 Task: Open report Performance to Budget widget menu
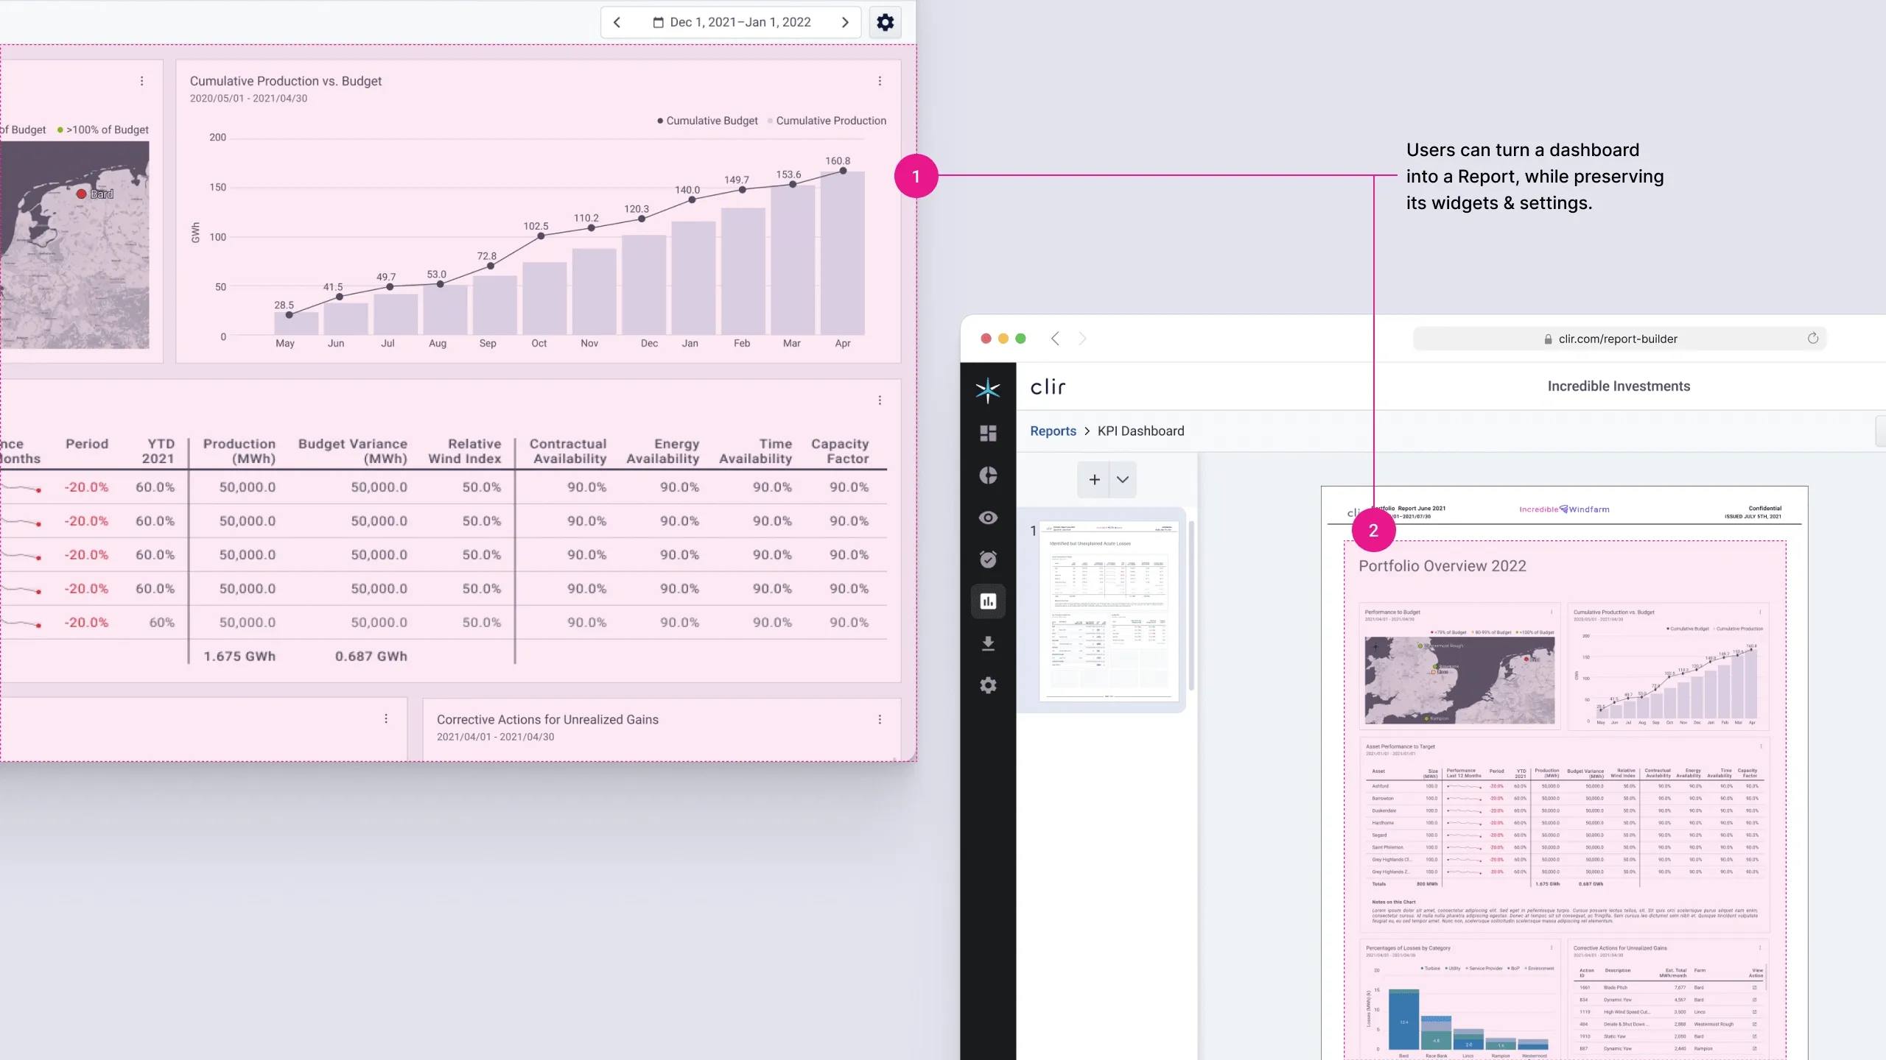click(x=1551, y=612)
